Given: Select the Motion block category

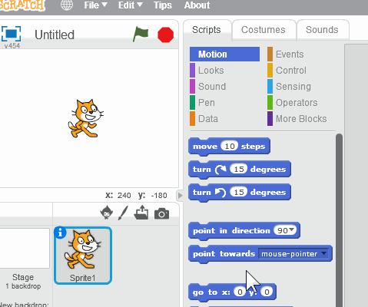Looking at the screenshot, I should [x=224, y=54].
